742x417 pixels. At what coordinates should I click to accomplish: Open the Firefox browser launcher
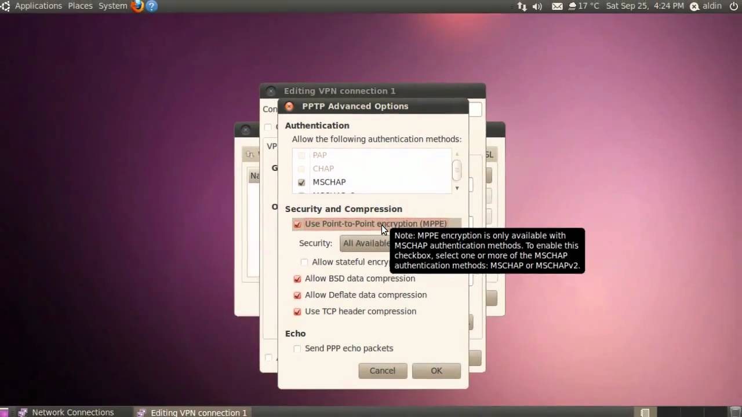click(x=137, y=6)
